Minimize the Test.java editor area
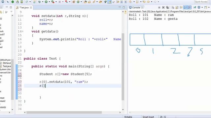The width and height of the screenshot is (211, 118). pos(119,7)
